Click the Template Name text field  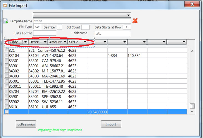tap(82, 21)
